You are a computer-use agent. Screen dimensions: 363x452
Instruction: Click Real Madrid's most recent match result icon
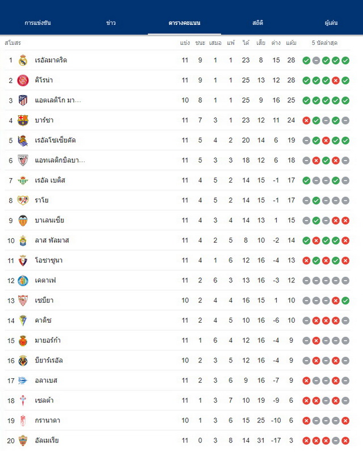coord(345,61)
